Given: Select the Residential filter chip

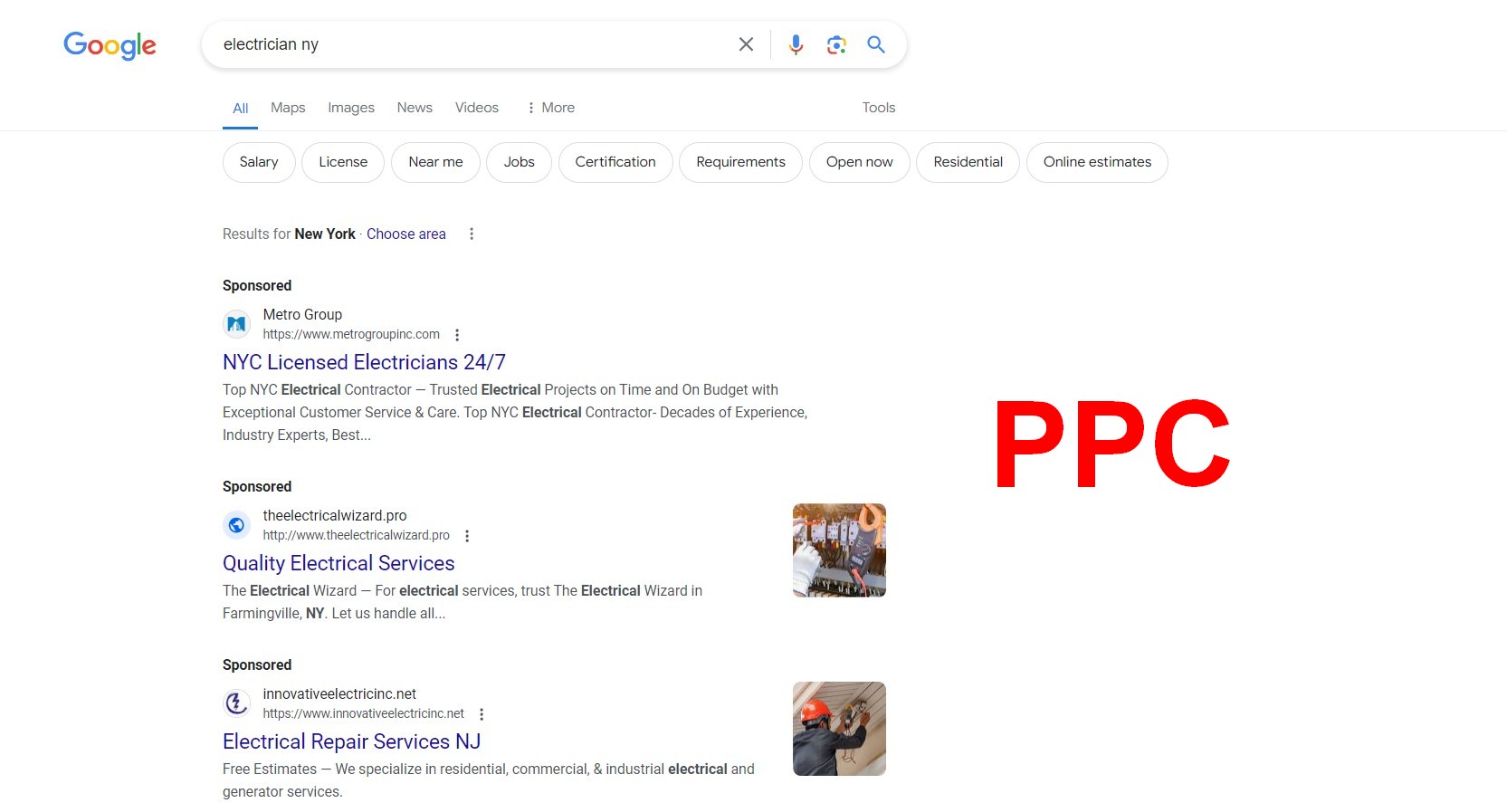Looking at the screenshot, I should point(968,162).
